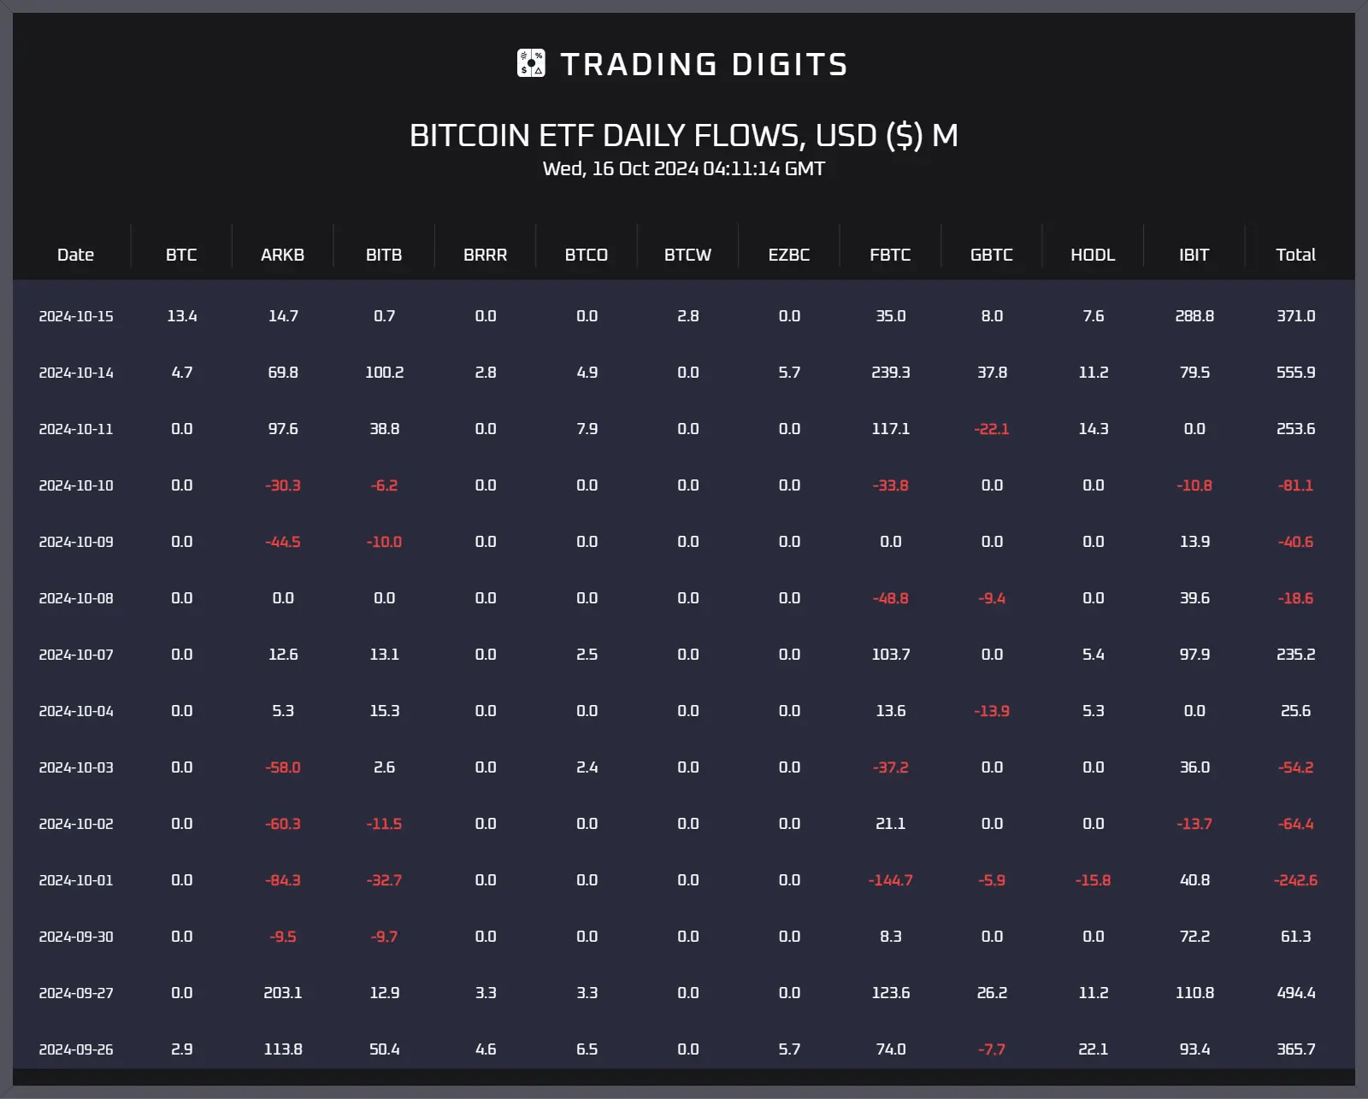1368x1099 pixels.
Task: Select the Date column header
Action: [75, 255]
